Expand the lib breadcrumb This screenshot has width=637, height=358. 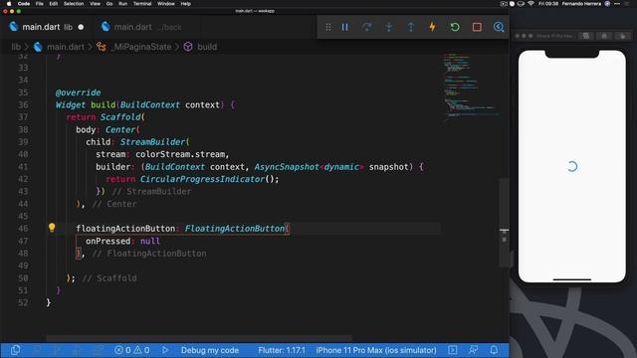pyautogui.click(x=16, y=47)
